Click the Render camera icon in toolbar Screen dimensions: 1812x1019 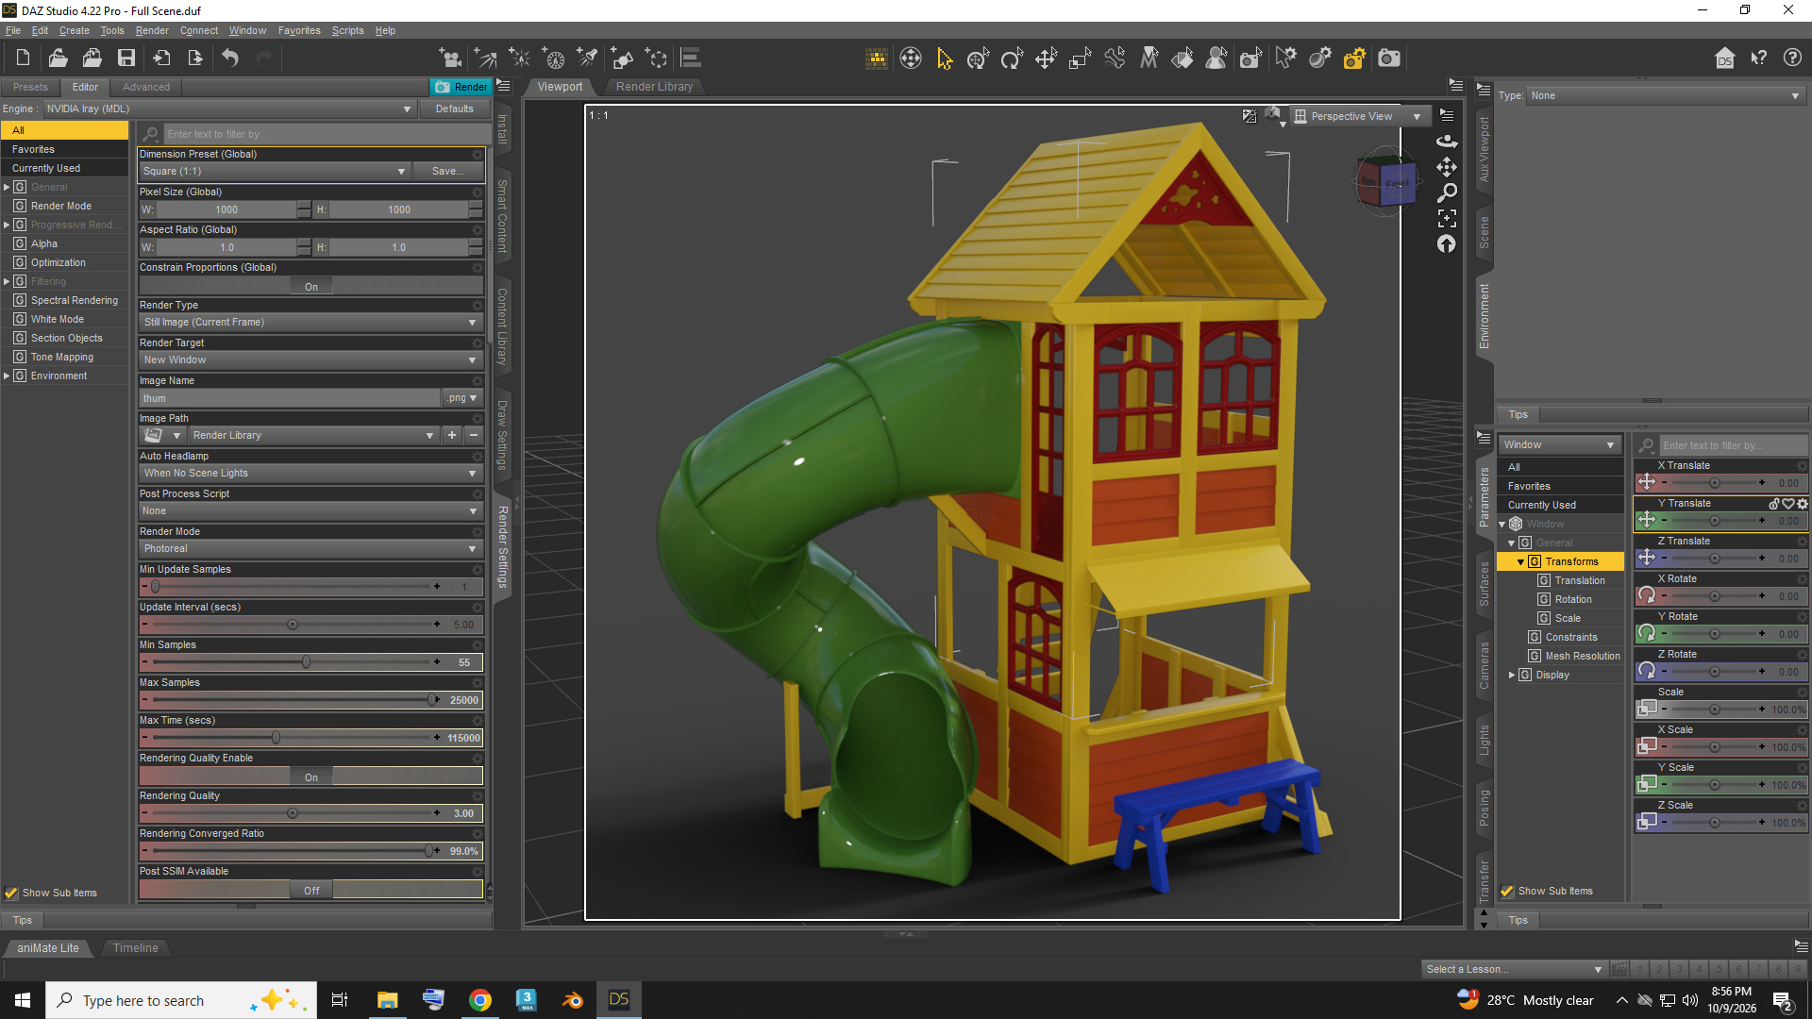pos(1389,58)
